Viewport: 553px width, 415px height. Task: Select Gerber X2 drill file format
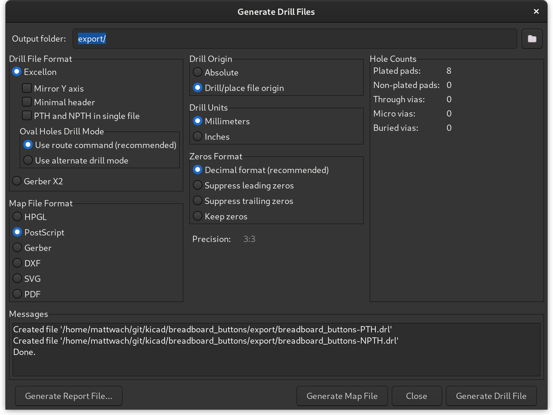(x=17, y=181)
